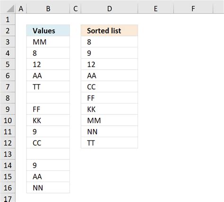Select cell D4 containing 9
This screenshot has width=224, height=202.
point(109,53)
